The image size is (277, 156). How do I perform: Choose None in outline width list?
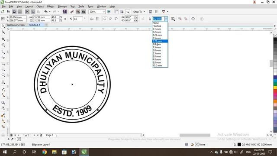pos(160,23)
